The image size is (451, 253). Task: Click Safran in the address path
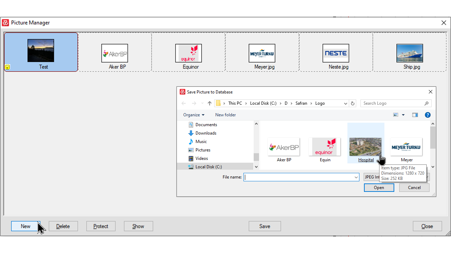click(x=301, y=103)
